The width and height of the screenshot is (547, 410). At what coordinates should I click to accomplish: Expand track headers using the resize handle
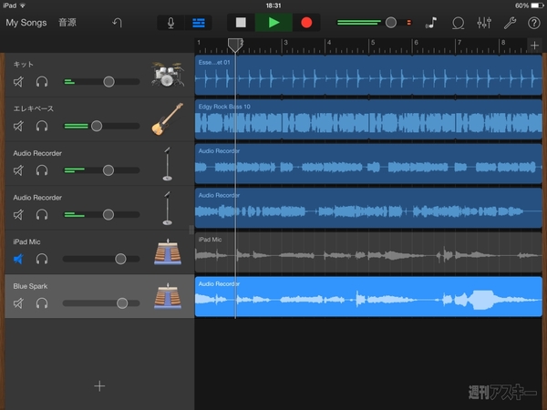(191, 230)
